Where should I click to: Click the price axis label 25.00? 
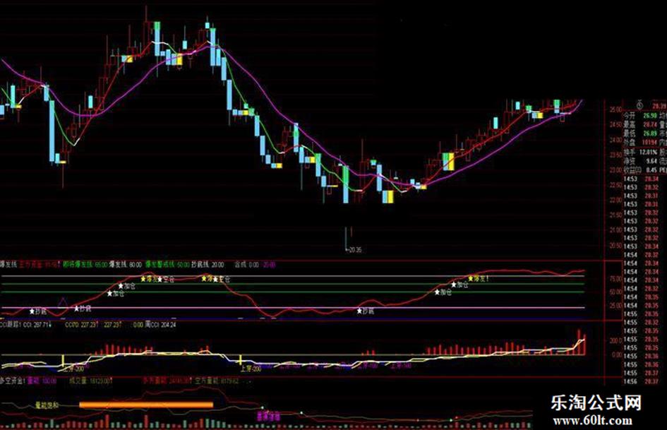(x=615, y=110)
